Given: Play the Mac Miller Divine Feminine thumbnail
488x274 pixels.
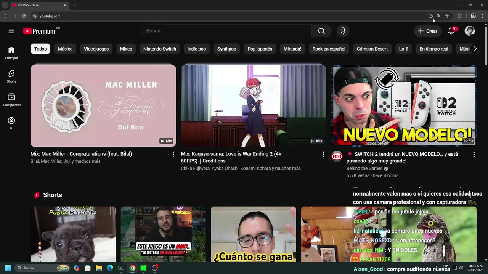Looking at the screenshot, I should click(103, 105).
